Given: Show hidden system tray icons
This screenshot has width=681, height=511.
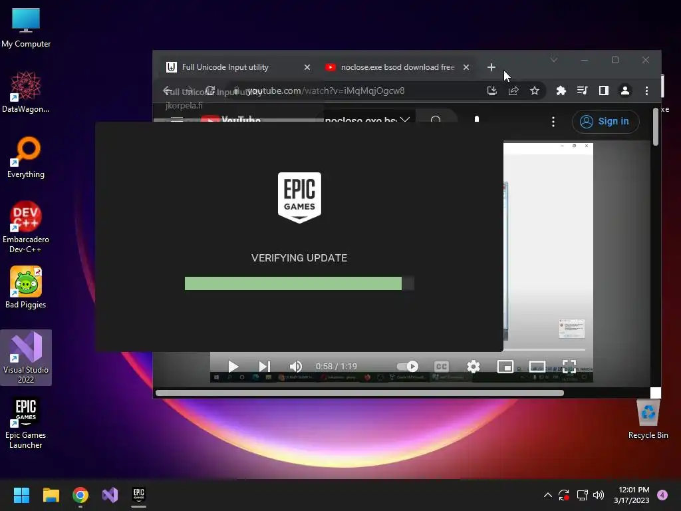Looking at the screenshot, I should (x=548, y=495).
